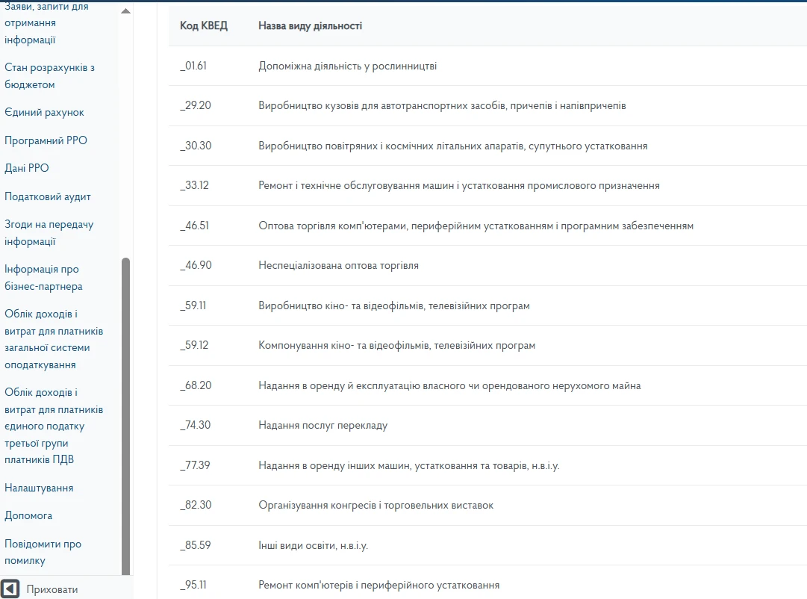The width and height of the screenshot is (807, 599).
Task: Go to 'Податковий аудит' section
Action: click(48, 196)
